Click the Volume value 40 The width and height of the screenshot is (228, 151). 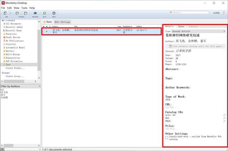[x=177, y=58]
